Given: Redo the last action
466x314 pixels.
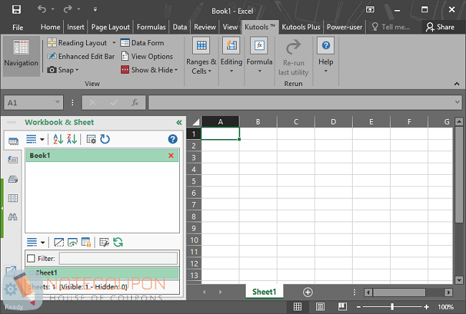Looking at the screenshot, I should tap(67, 9).
